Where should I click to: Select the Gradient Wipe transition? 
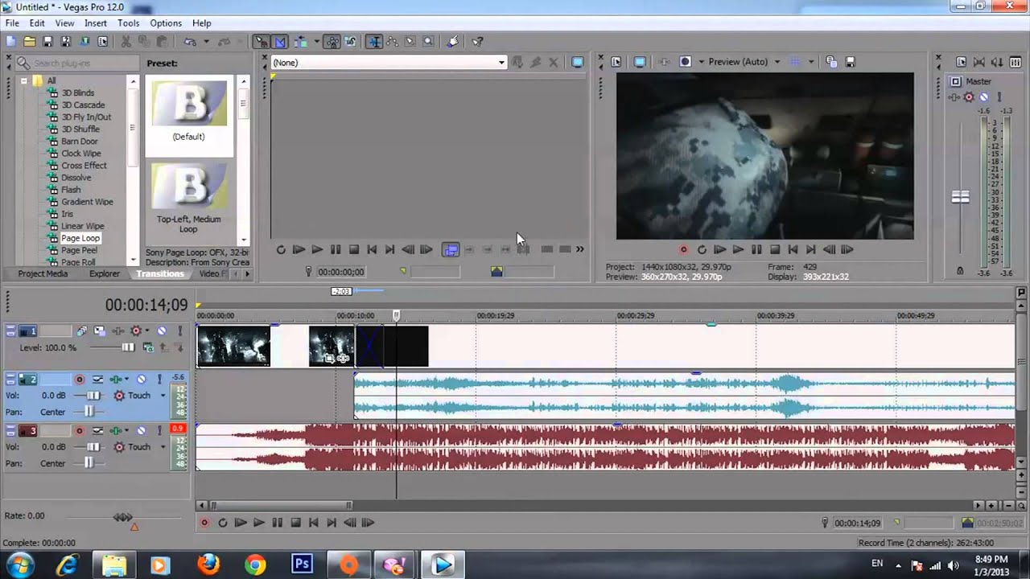click(x=87, y=202)
